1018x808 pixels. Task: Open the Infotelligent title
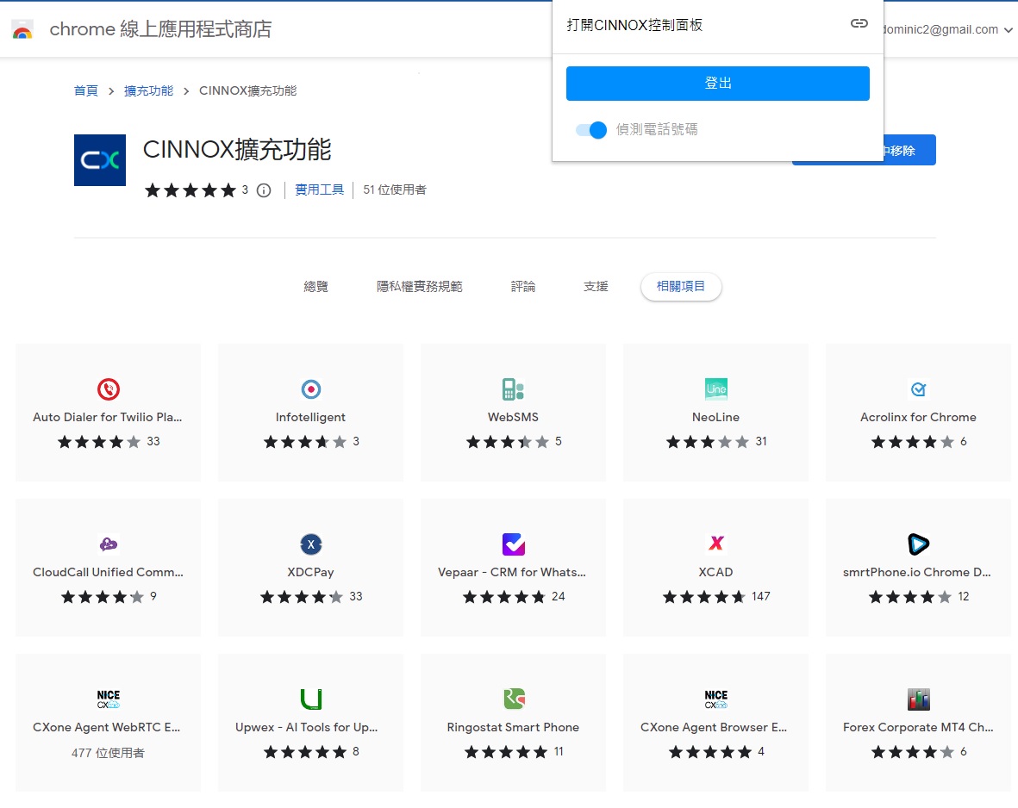310,417
